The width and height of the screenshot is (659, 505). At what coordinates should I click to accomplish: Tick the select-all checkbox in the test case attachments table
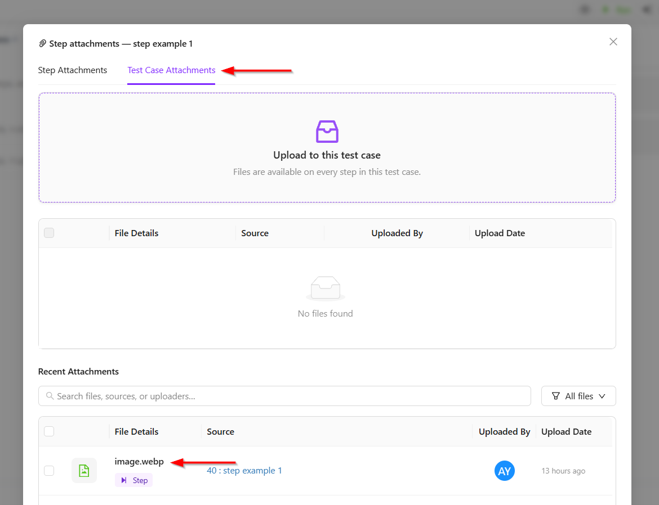point(49,233)
